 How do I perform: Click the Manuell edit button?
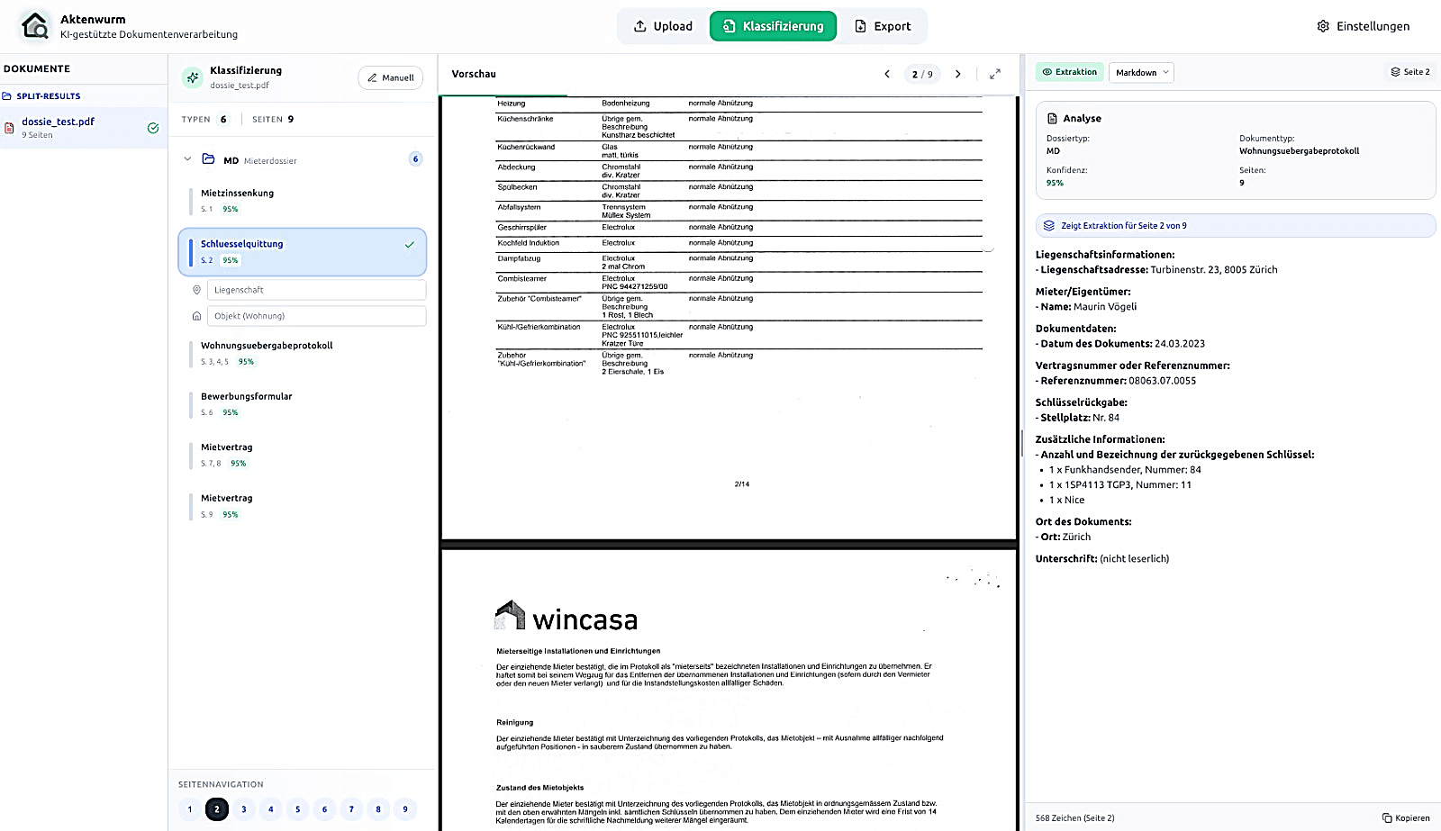coord(390,77)
